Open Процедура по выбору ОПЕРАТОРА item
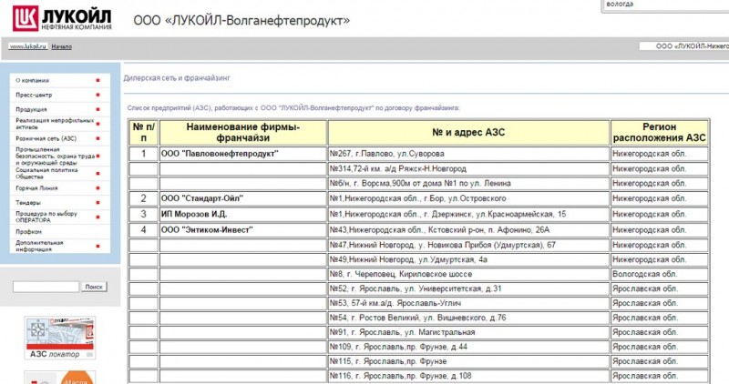729x384 pixels. [46, 217]
